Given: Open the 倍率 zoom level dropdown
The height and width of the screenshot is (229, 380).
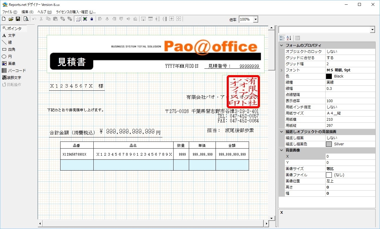Looking at the screenshot, I should tap(255, 19).
